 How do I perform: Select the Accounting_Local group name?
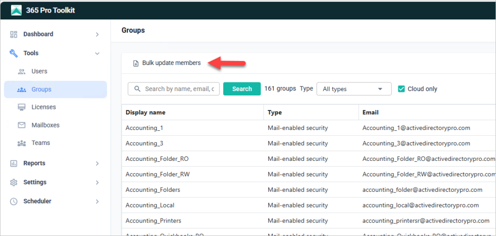150,205
